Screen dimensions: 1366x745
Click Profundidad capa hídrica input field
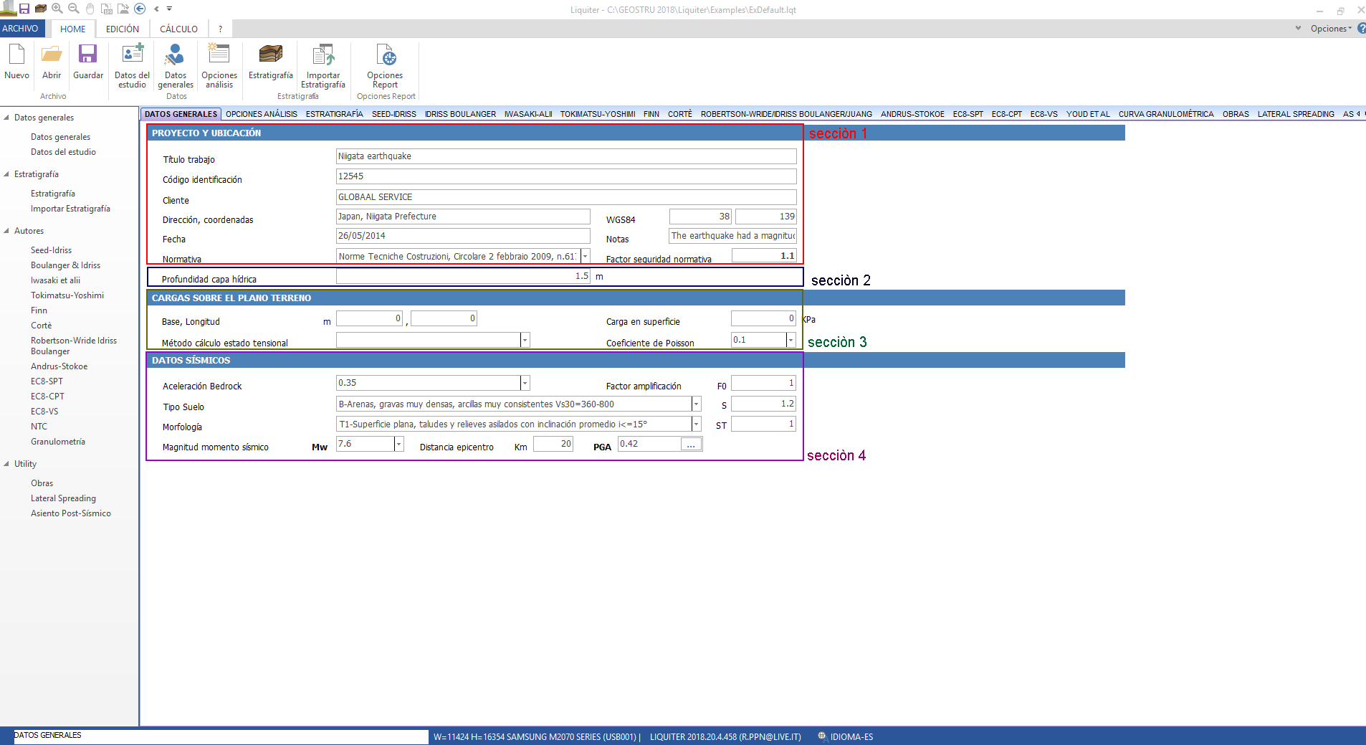point(463,276)
